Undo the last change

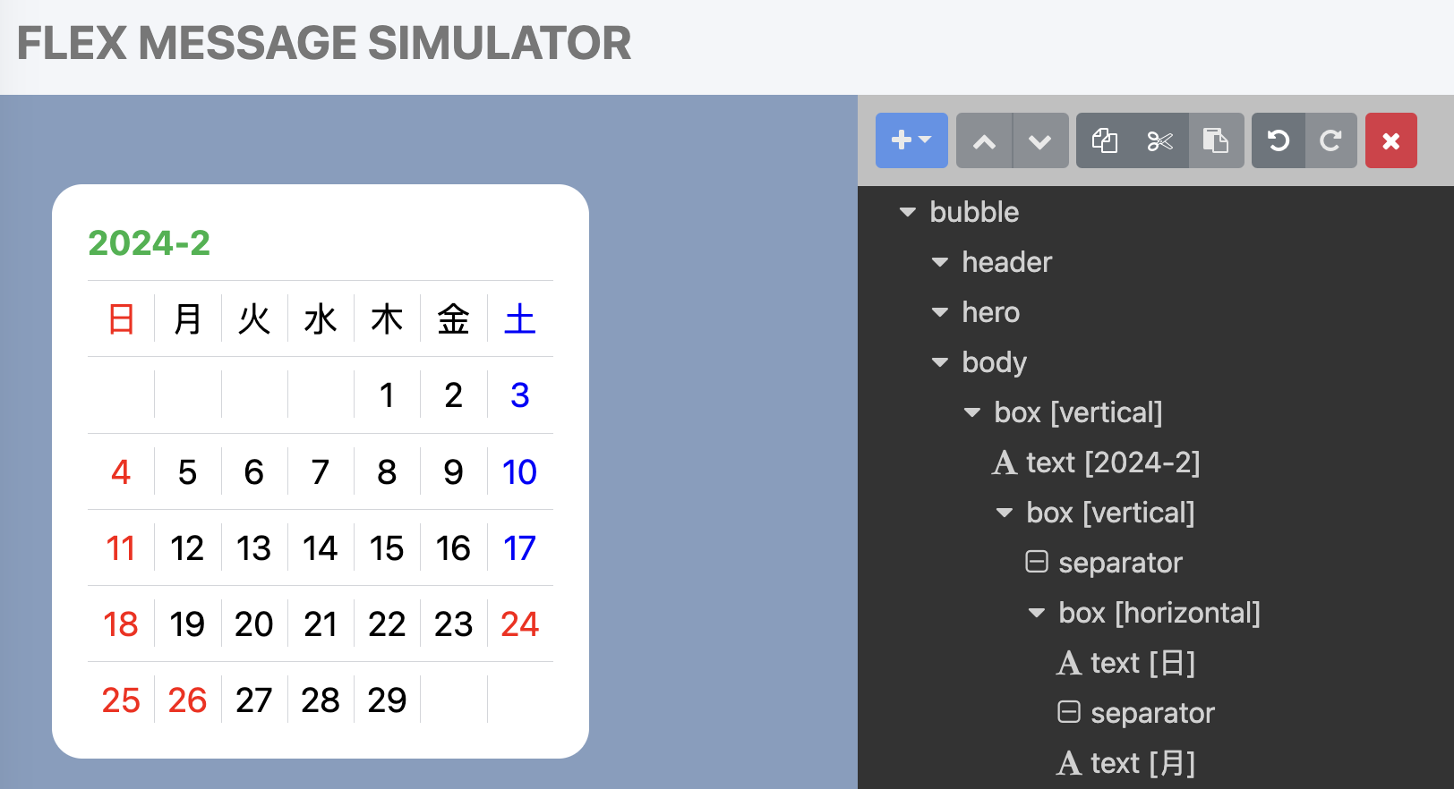(1279, 140)
